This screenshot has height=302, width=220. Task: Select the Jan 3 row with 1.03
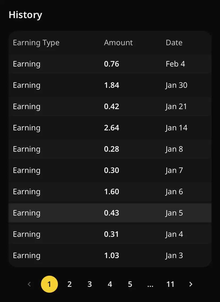[110, 255]
